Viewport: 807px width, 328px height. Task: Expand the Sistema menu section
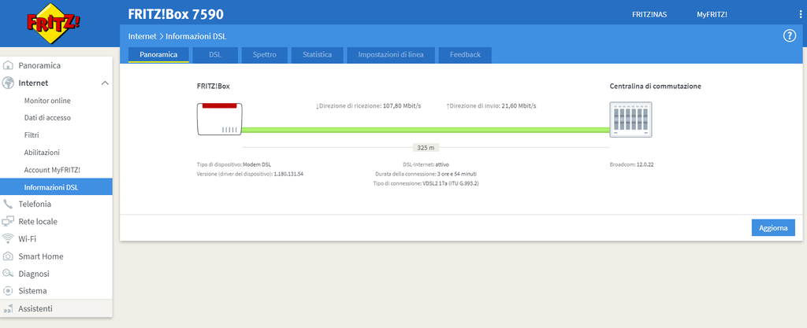coord(32,290)
